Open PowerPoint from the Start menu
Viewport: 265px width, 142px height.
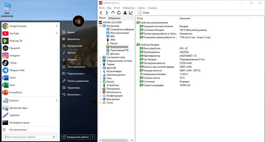[30, 92]
